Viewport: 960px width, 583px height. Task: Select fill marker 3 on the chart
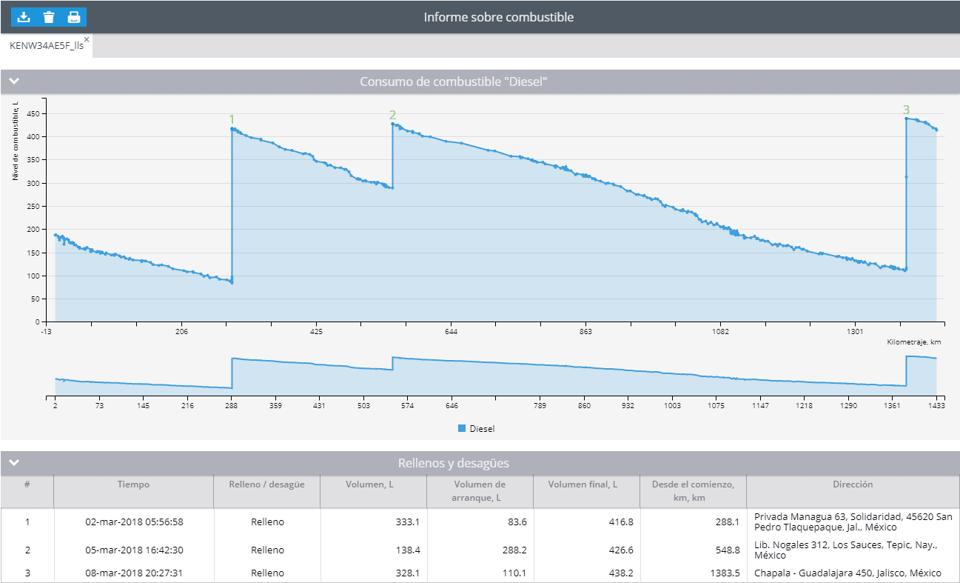906,109
